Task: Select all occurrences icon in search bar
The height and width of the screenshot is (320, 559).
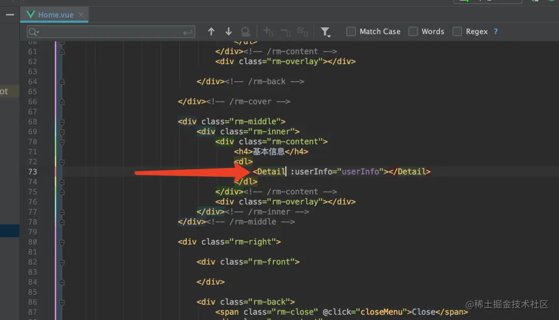Action: click(x=303, y=32)
